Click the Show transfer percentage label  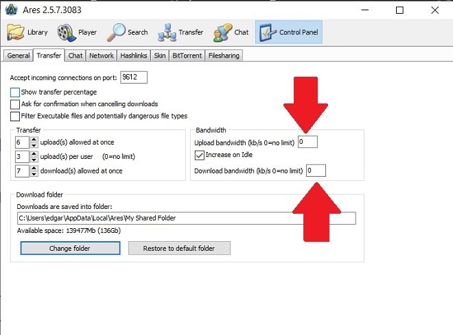click(x=59, y=92)
